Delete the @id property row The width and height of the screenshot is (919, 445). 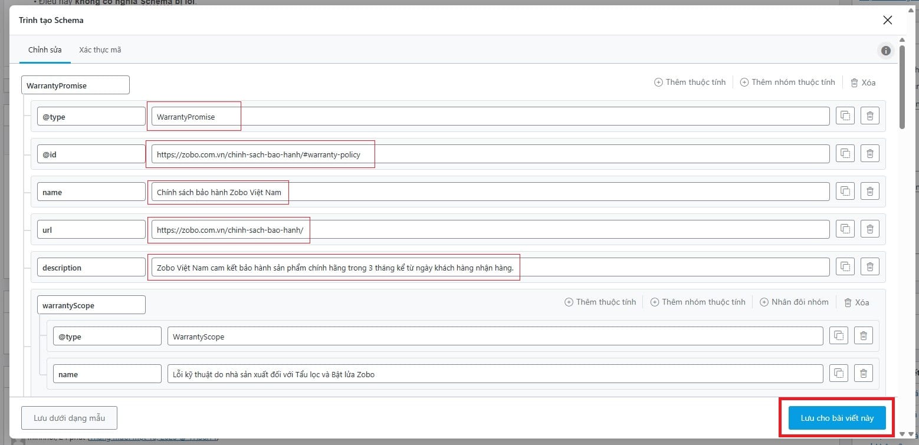point(869,154)
